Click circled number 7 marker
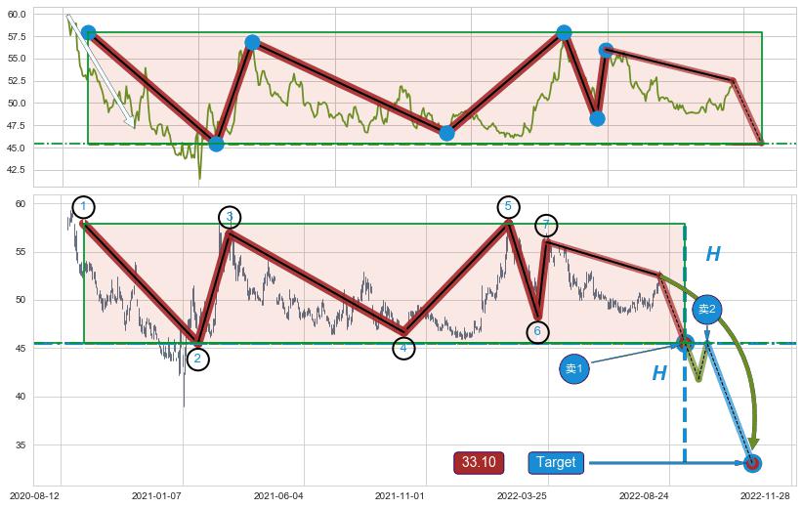803x508 pixels. pyautogui.click(x=547, y=226)
